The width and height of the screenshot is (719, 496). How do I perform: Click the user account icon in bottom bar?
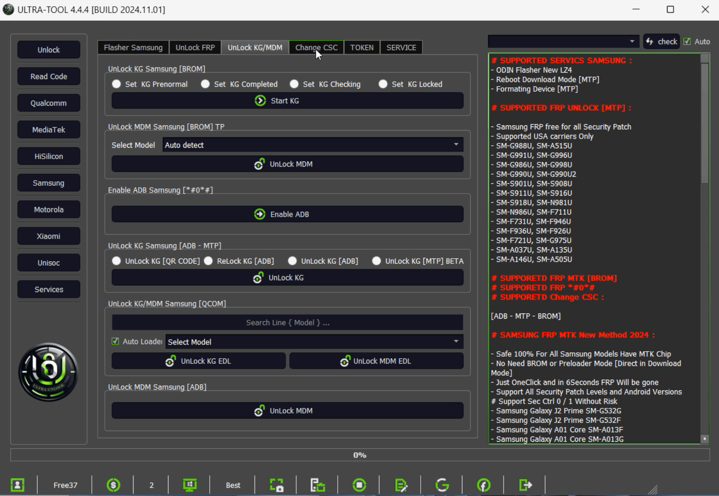click(17, 485)
